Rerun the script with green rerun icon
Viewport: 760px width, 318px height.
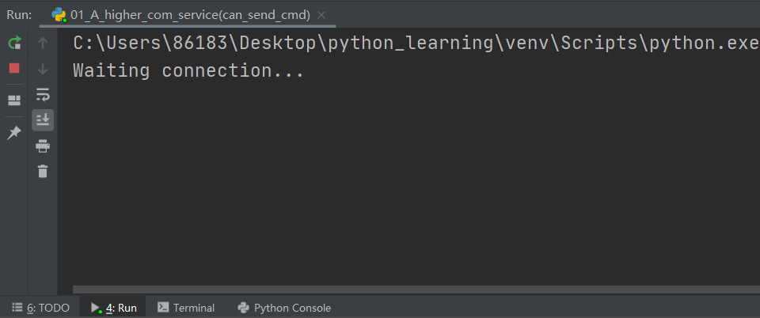point(14,43)
